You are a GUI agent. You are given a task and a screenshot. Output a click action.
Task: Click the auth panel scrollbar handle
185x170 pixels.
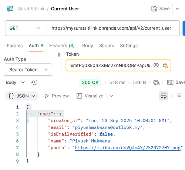tap(59, 54)
